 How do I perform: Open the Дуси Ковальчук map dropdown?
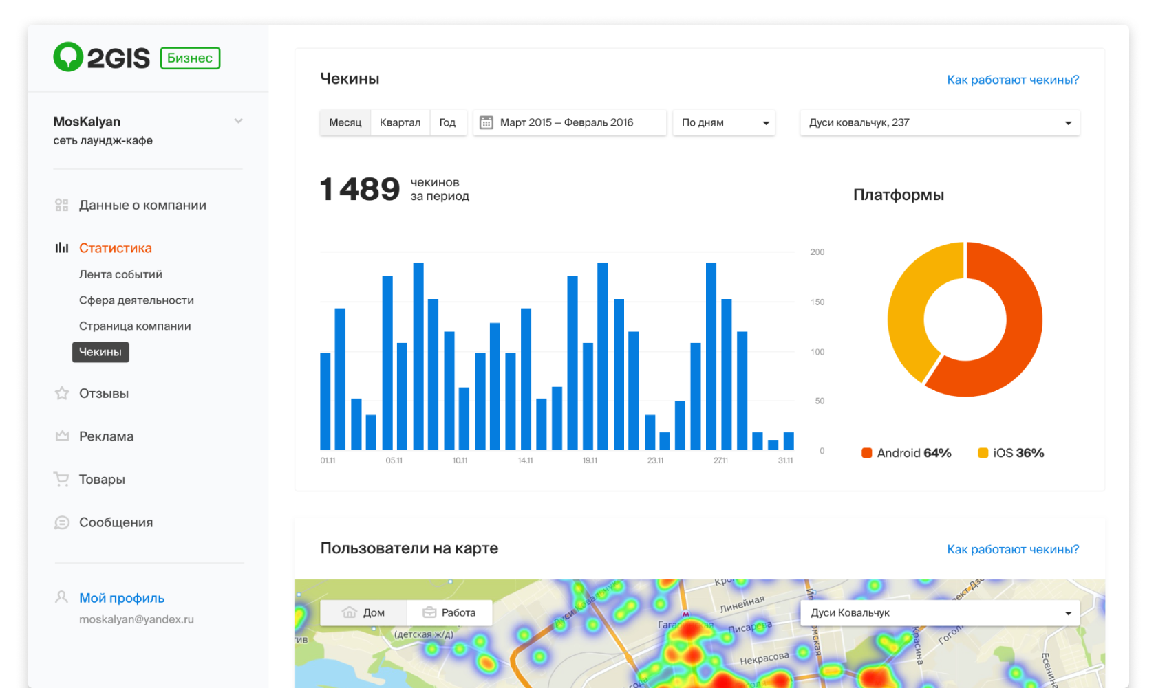(940, 612)
